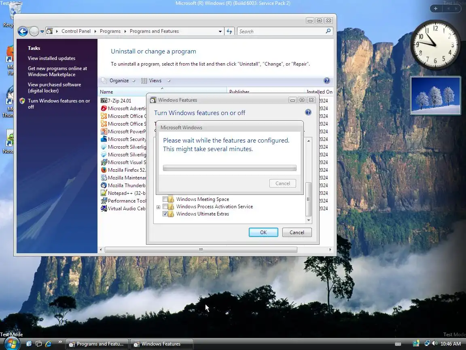Open View purchased software digital locker
This screenshot has width=466, height=350.
click(x=54, y=87)
